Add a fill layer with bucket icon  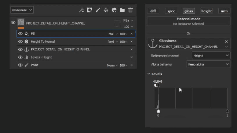tap(106, 10)
